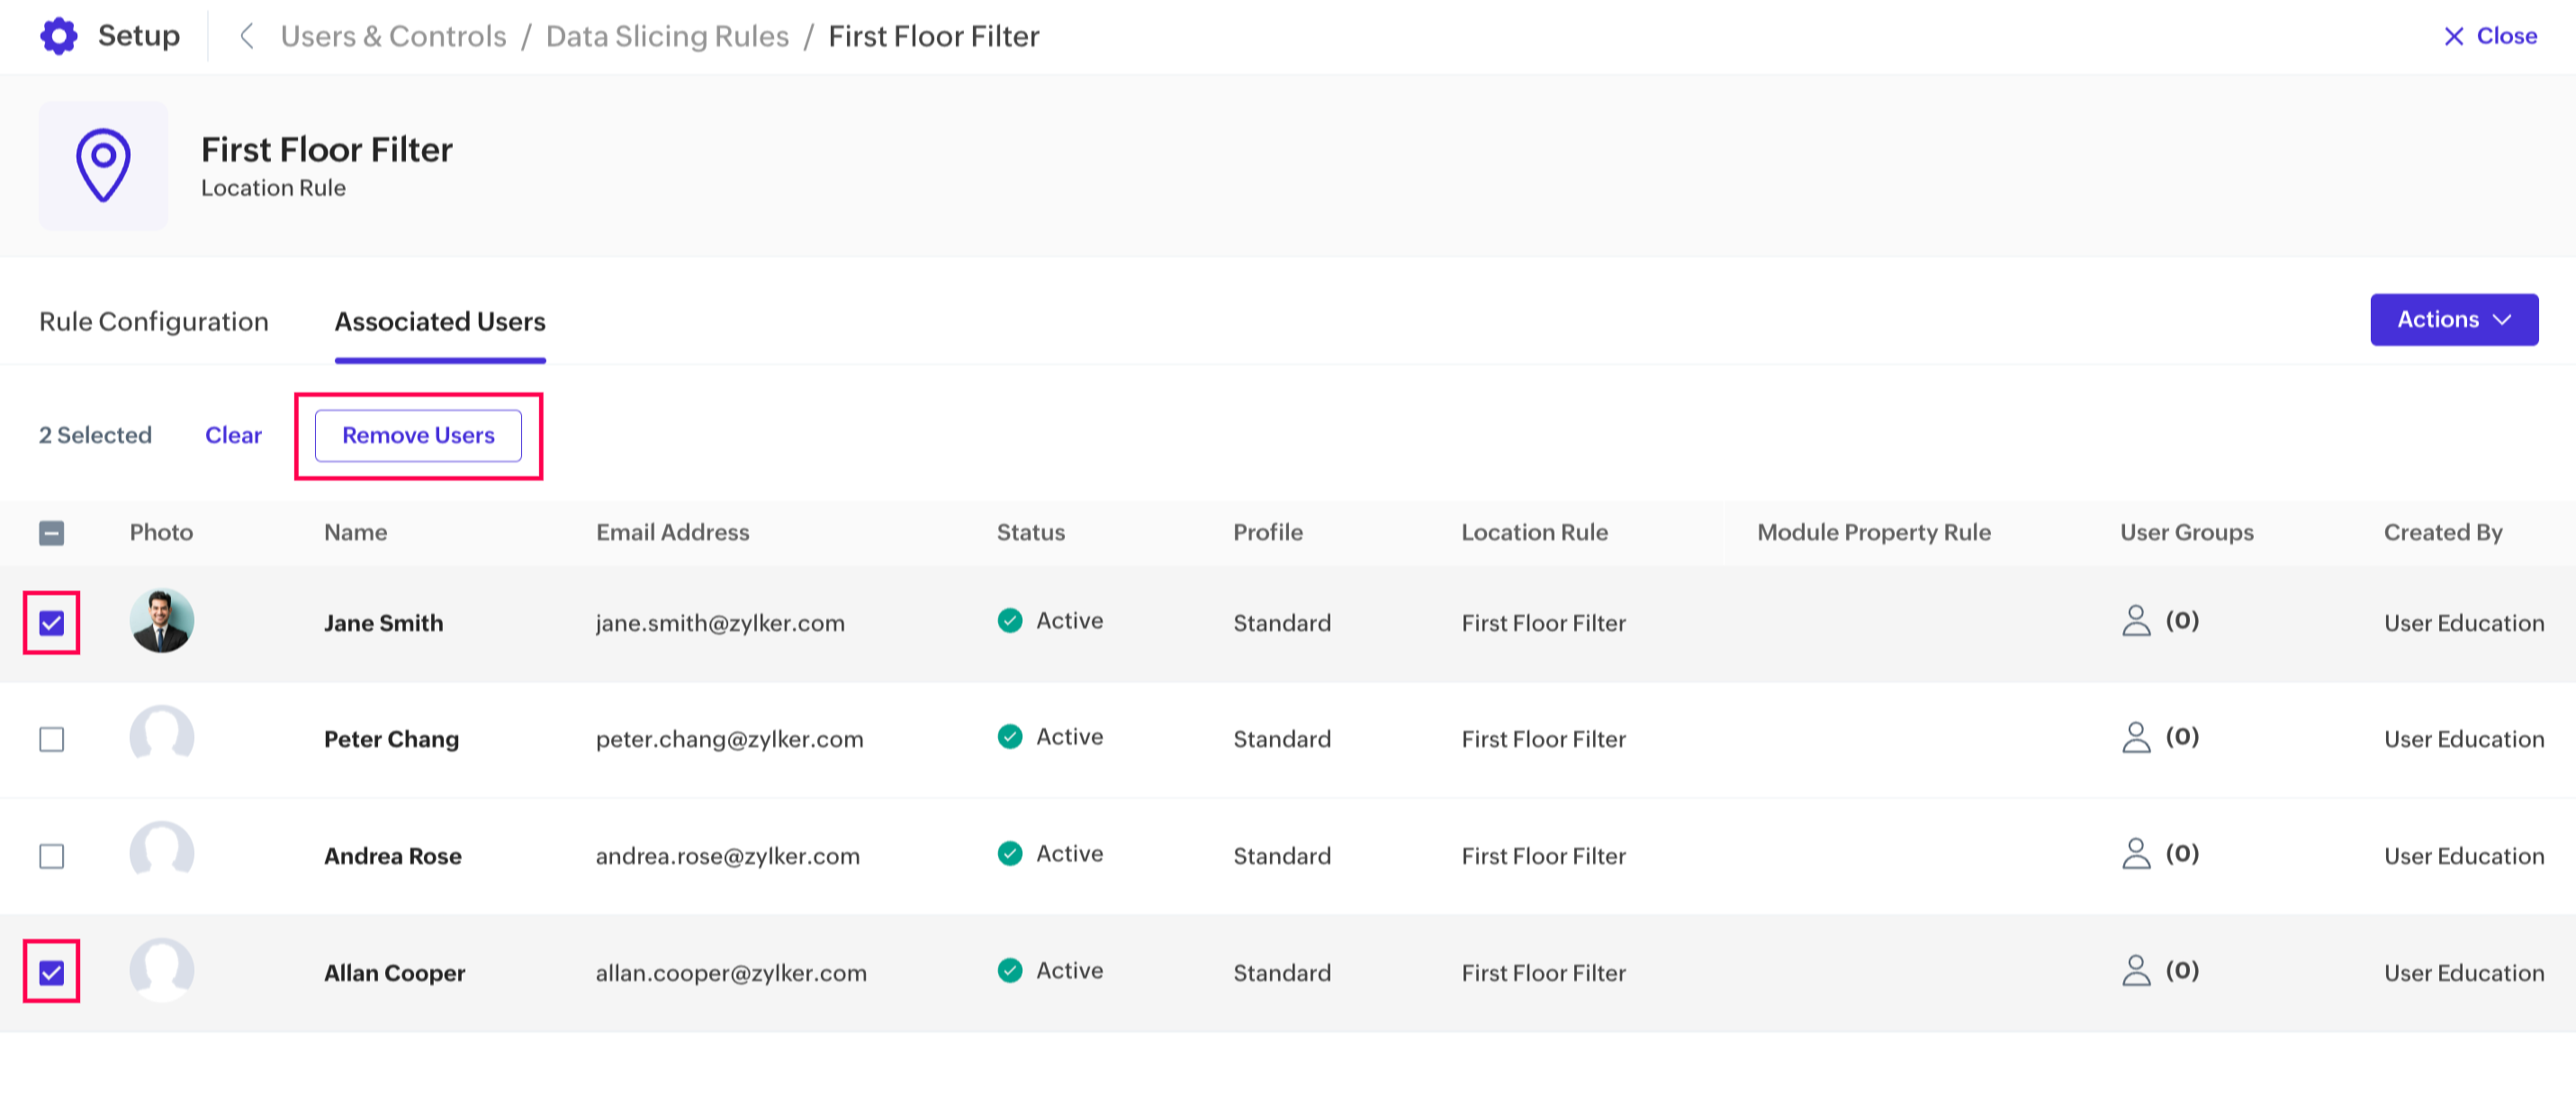Screen dimensions: 2576x1093
Task: Click Peter Chang's avatar placeholder
Action: coord(161,738)
